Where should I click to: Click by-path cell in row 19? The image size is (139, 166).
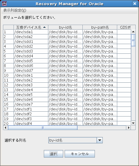[x=100, y=119]
